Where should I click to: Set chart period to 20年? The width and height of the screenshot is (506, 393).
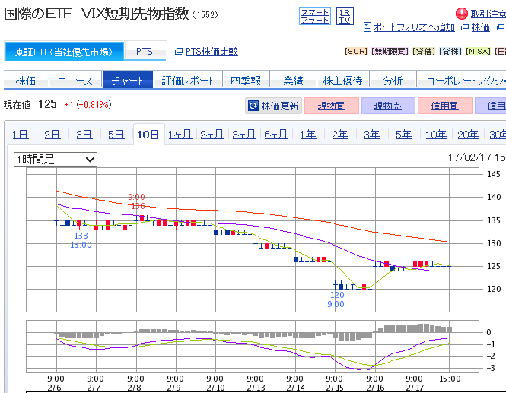468,135
